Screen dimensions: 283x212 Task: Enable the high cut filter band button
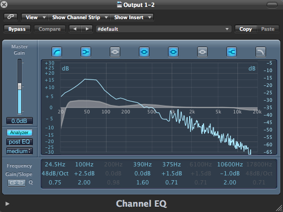tap(261, 52)
